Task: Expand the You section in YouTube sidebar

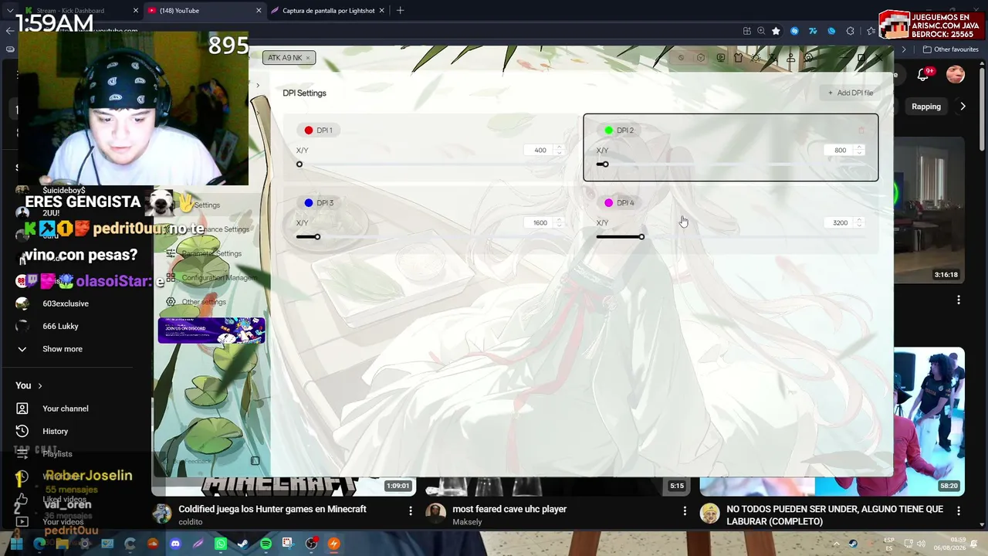Action: click(29, 386)
